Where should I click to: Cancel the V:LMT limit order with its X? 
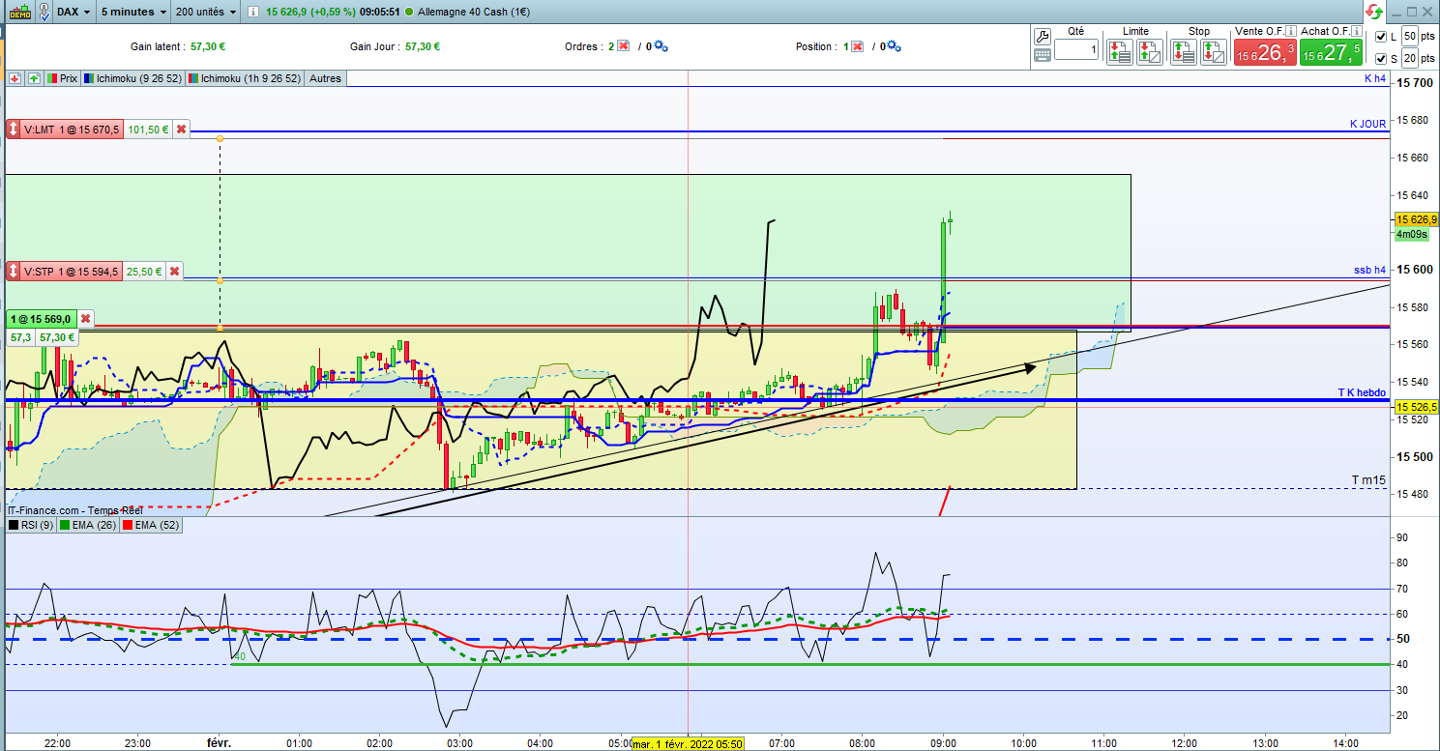click(181, 130)
